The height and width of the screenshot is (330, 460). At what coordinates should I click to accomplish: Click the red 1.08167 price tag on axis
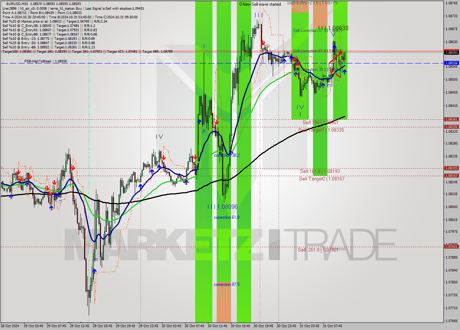click(451, 175)
